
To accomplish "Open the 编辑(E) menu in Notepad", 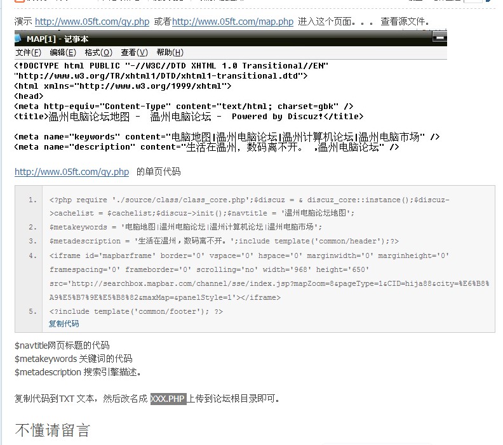I will [x=63, y=52].
